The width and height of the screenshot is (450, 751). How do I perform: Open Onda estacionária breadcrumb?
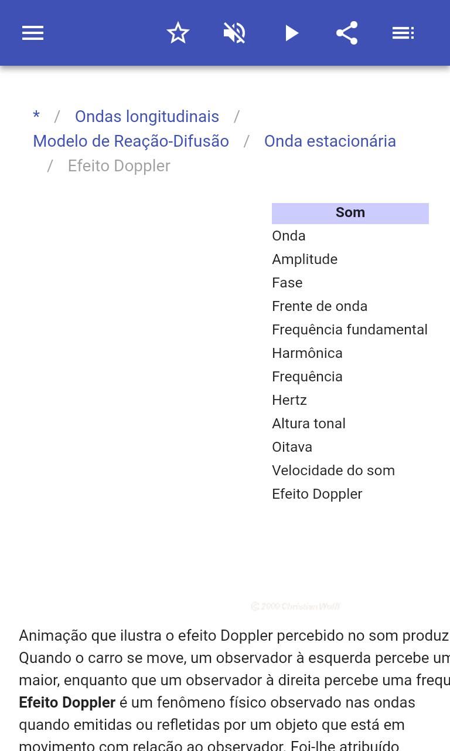pyautogui.click(x=330, y=141)
